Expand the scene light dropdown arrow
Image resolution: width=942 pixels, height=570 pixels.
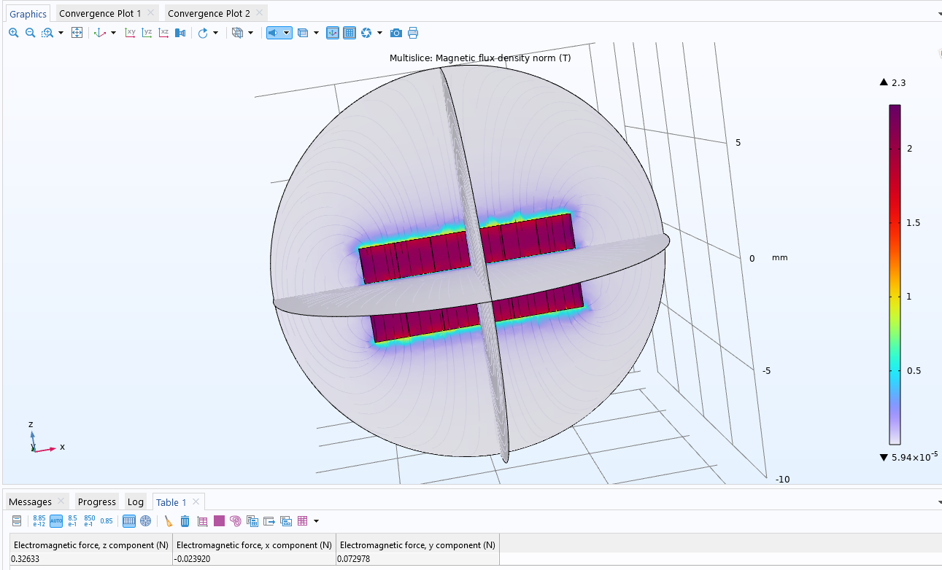point(287,33)
